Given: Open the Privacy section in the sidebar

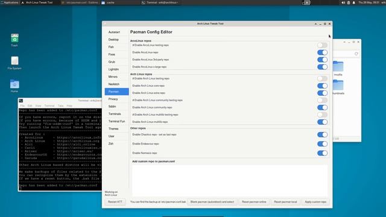Looking at the screenshot, I should pos(116,99).
